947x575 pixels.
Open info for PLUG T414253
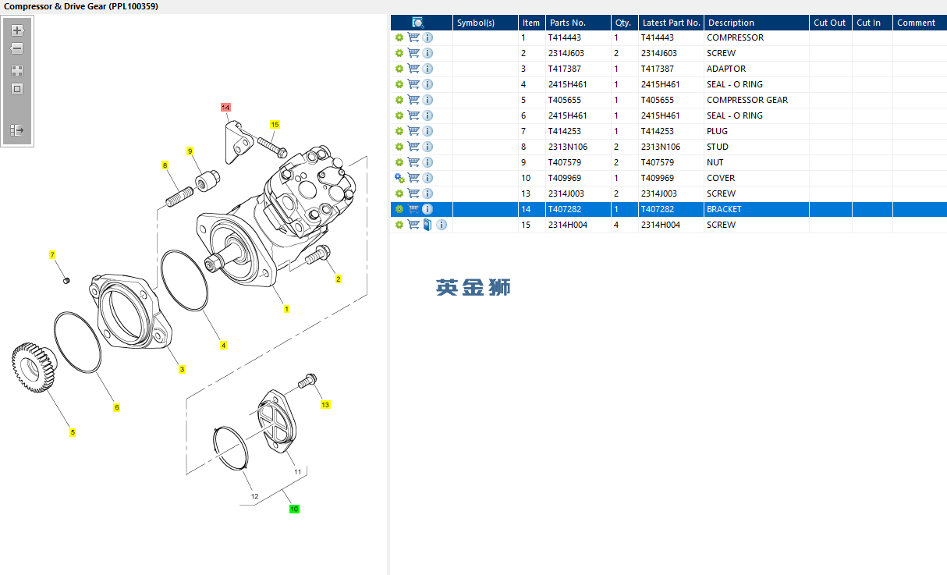click(x=427, y=131)
